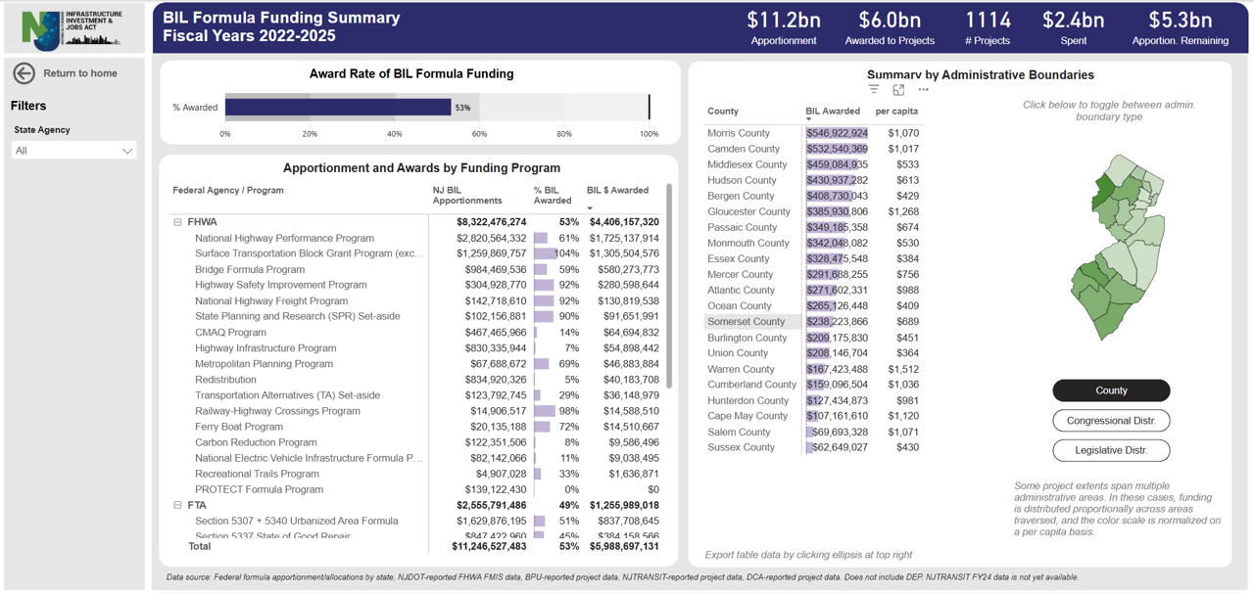Open the filter icon above the county table
1254x595 pixels.
click(874, 90)
